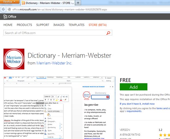Toggle Italic in the mini toolbar
This screenshot has height=139, width=170.
48,100
